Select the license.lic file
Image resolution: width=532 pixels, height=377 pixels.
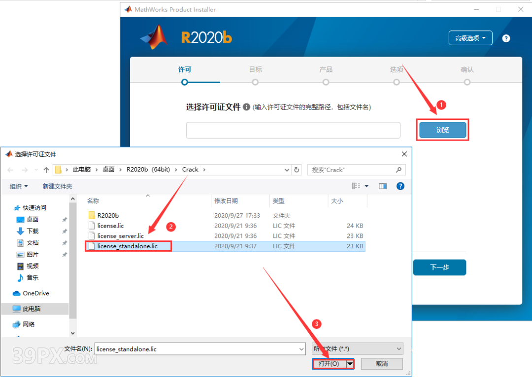[x=110, y=226]
